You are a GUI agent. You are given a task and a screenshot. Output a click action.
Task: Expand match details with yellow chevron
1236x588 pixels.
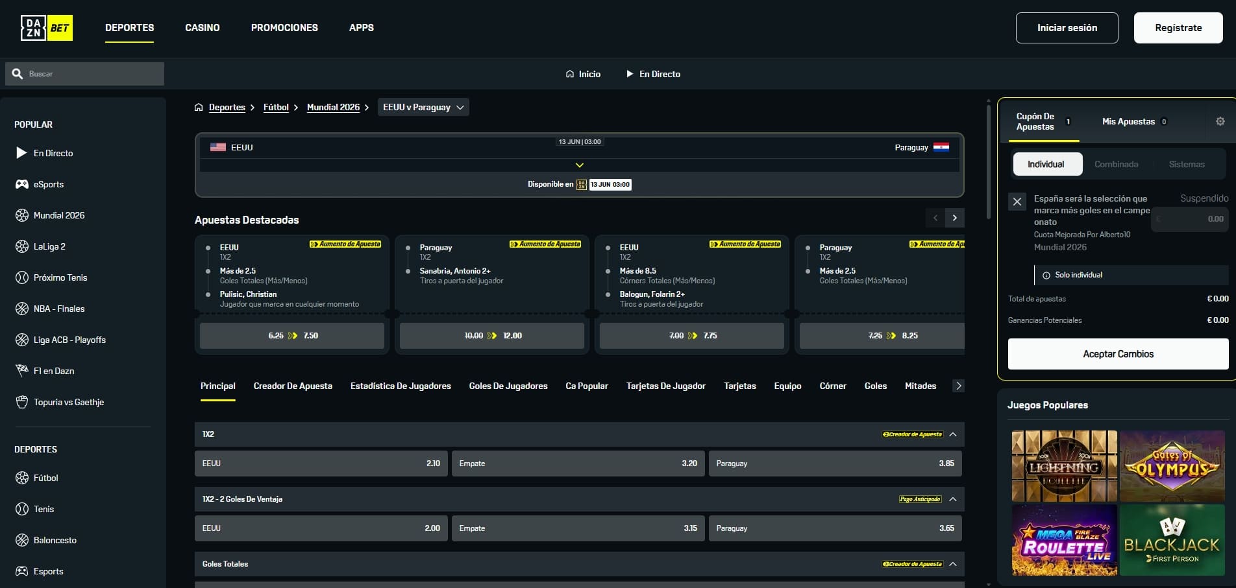coord(580,165)
